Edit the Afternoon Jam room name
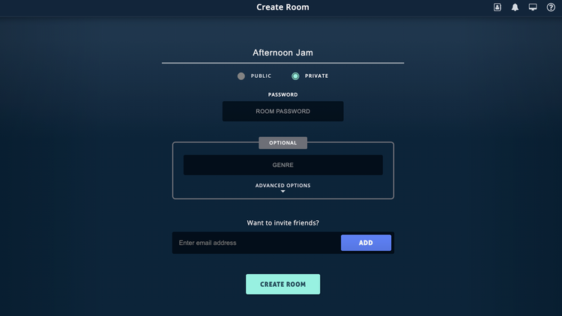 click(x=282, y=53)
